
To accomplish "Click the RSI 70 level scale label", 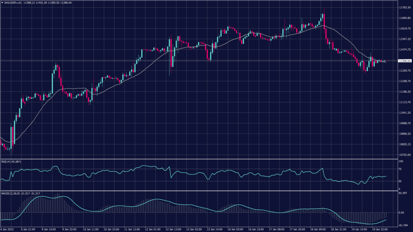I will click(400, 170).
